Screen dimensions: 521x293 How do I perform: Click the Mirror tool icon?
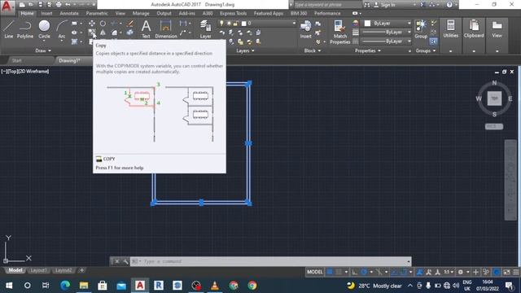pyautogui.click(x=103, y=33)
